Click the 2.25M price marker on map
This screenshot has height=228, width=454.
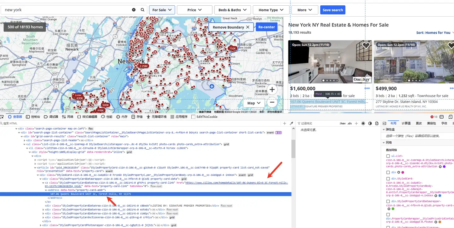[x=143, y=66]
